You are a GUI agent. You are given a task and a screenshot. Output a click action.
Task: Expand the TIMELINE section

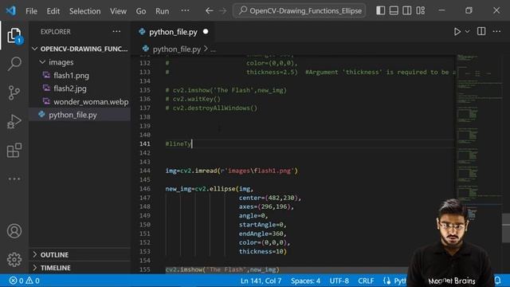80,268
